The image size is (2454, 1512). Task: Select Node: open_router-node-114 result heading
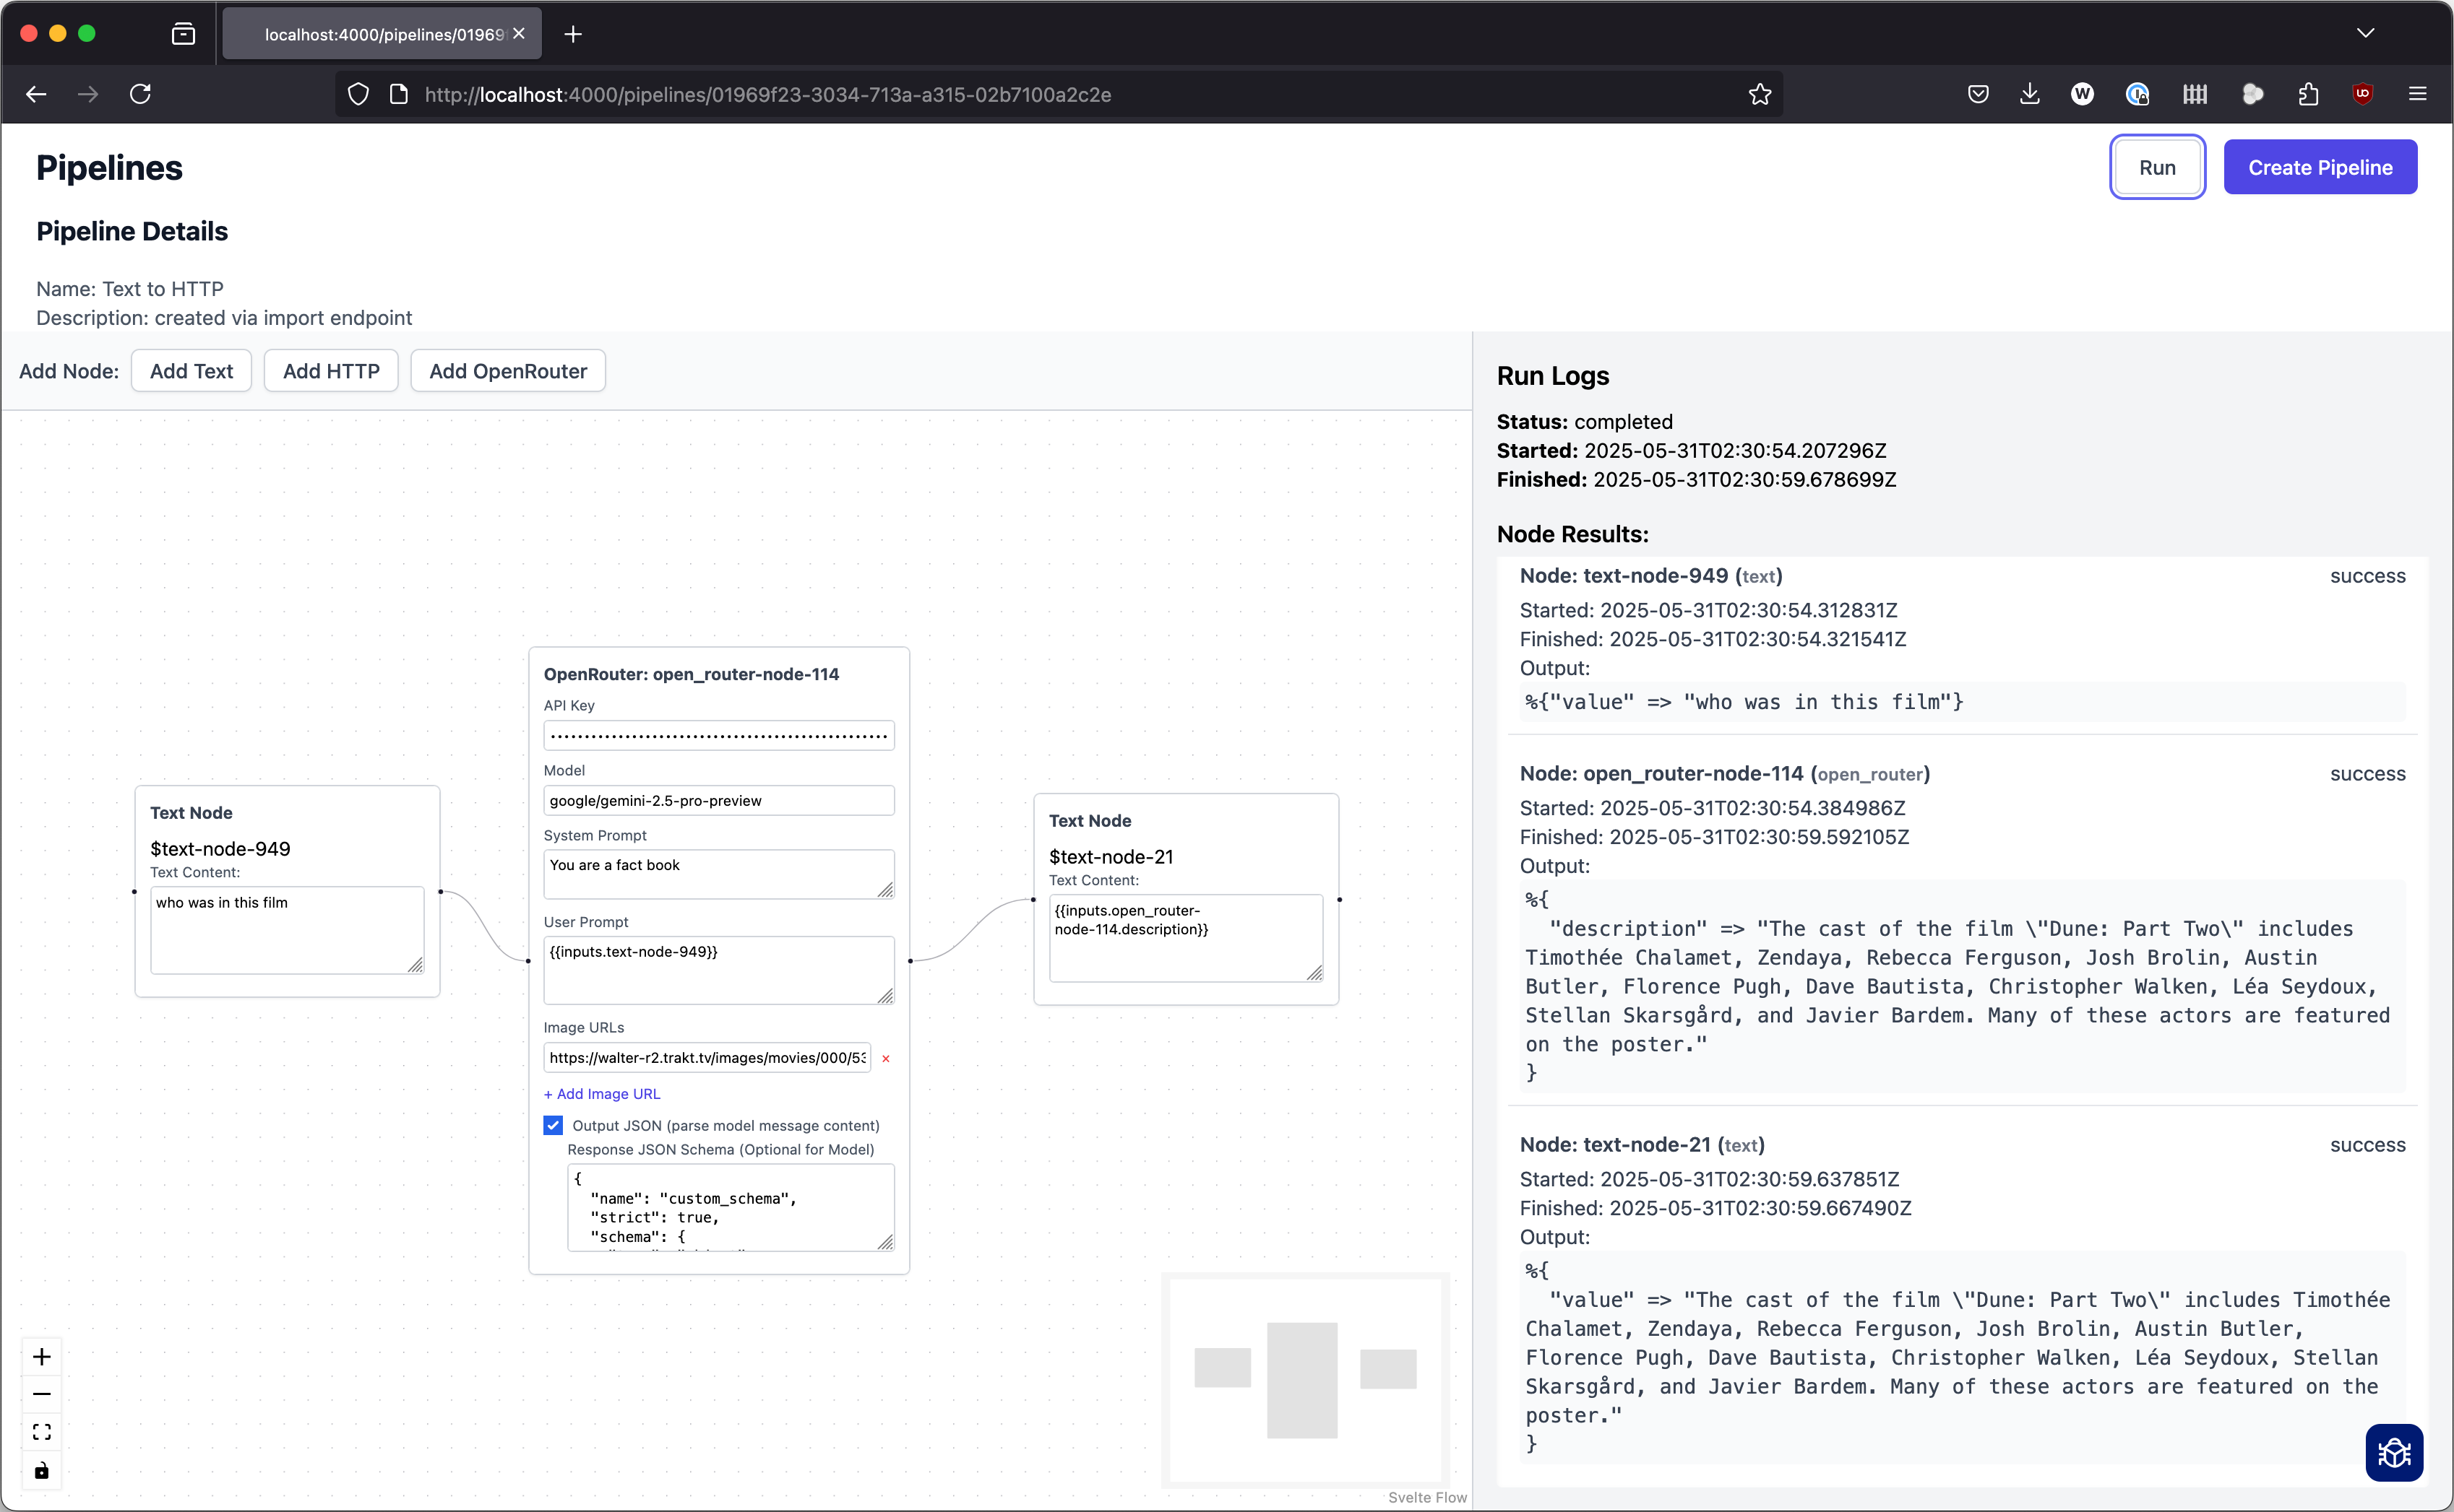[x=1724, y=774]
